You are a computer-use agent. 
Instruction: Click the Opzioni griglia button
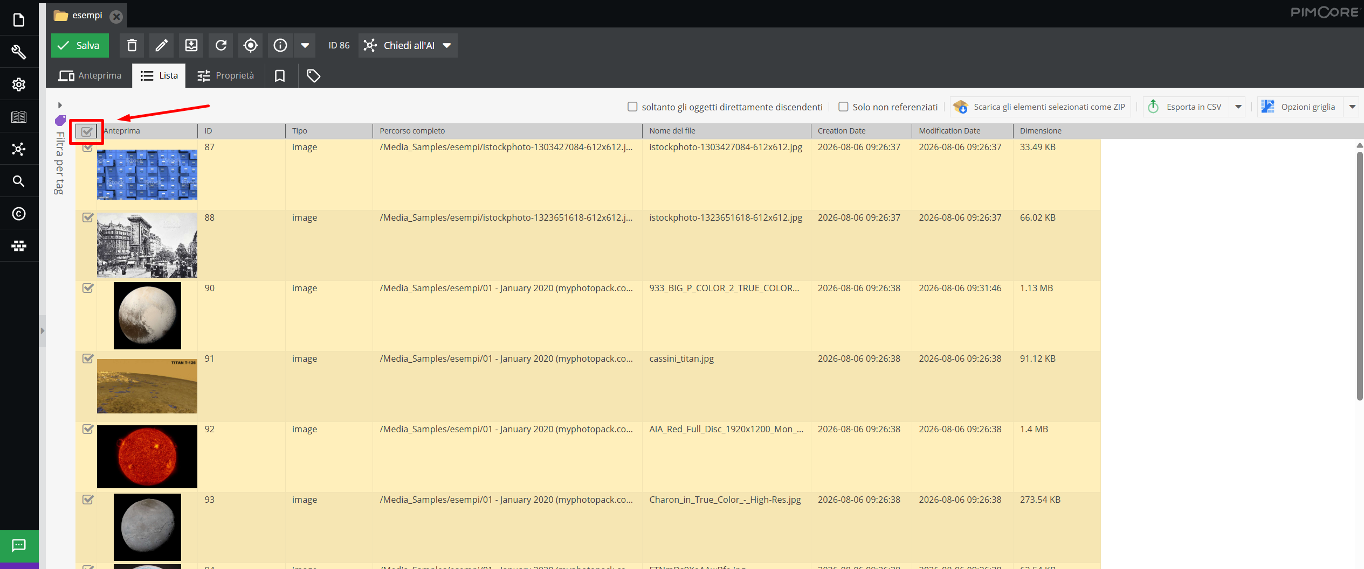[1300, 107]
